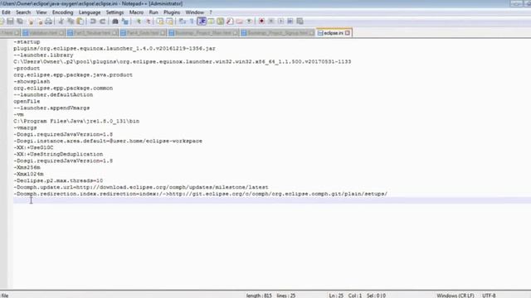The width and height of the screenshot is (531, 298).
Task: Toggle the Show All Characters icon
Action: pyautogui.click(x=192, y=22)
